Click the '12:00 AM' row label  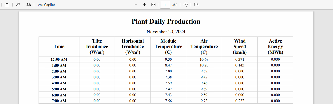pyautogui.click(x=59, y=59)
